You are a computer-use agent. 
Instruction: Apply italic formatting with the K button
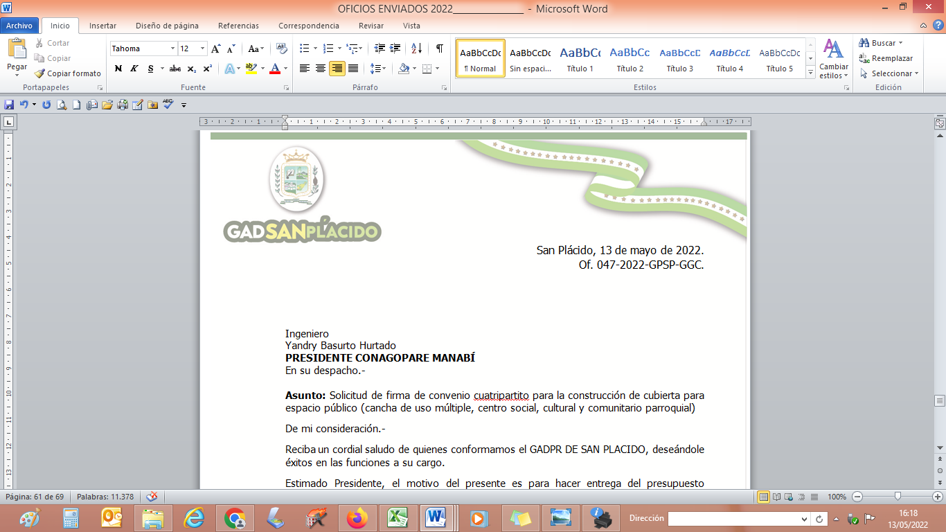click(134, 69)
